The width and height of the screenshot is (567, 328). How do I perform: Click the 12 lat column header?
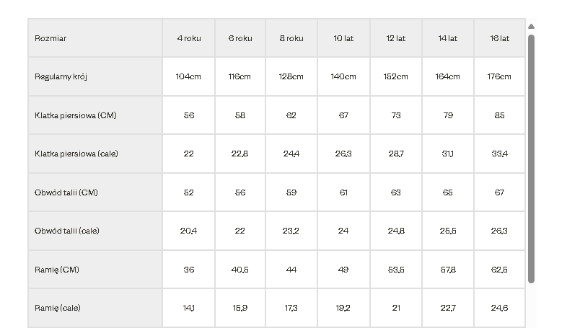pyautogui.click(x=396, y=38)
